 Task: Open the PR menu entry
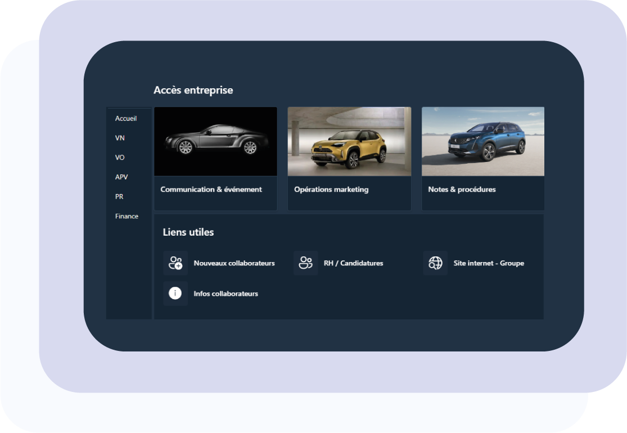119,197
